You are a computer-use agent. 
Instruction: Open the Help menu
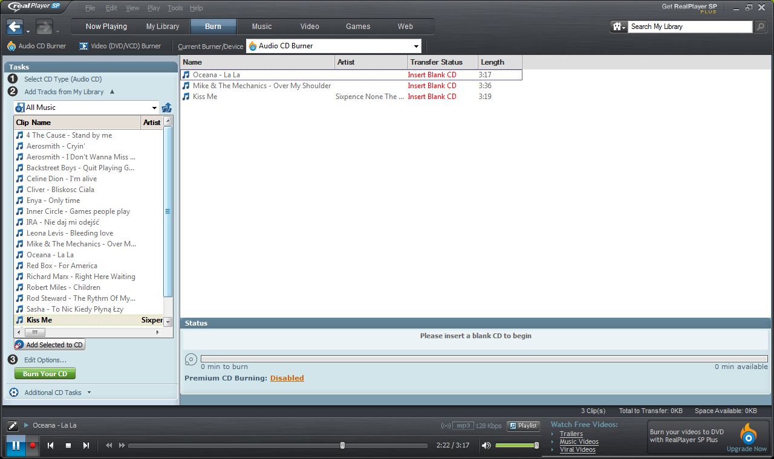coord(196,8)
